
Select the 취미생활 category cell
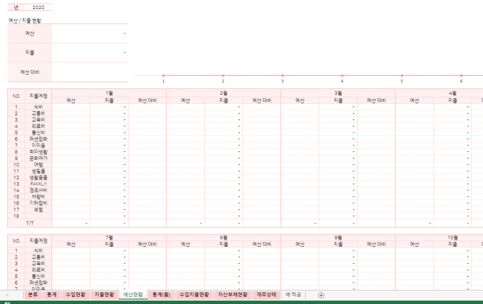(38, 152)
